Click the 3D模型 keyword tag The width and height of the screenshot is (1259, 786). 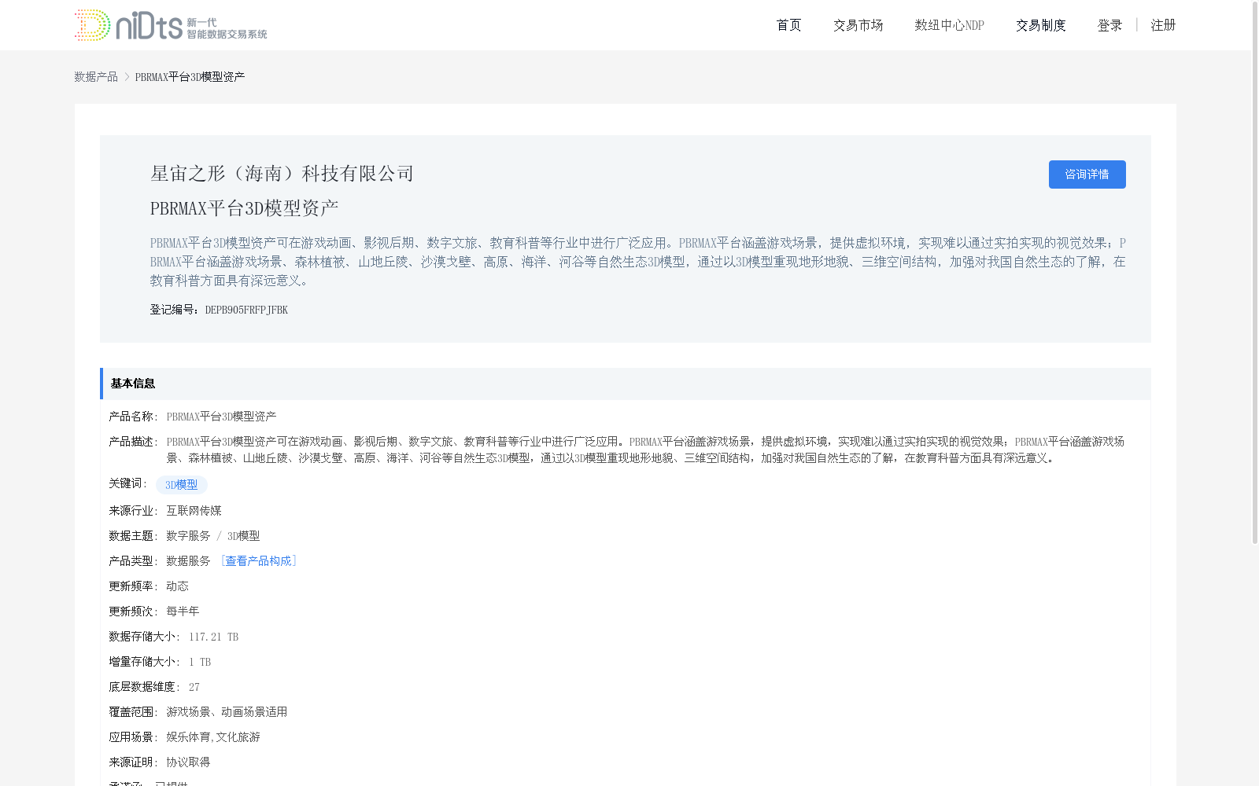[182, 485]
